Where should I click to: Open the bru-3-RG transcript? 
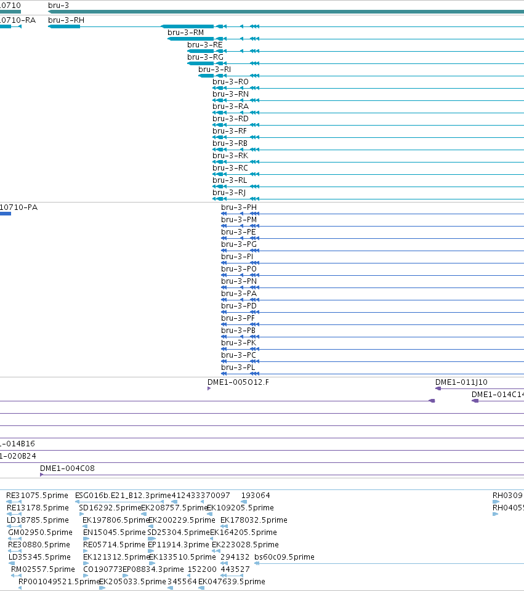pyautogui.click(x=206, y=57)
